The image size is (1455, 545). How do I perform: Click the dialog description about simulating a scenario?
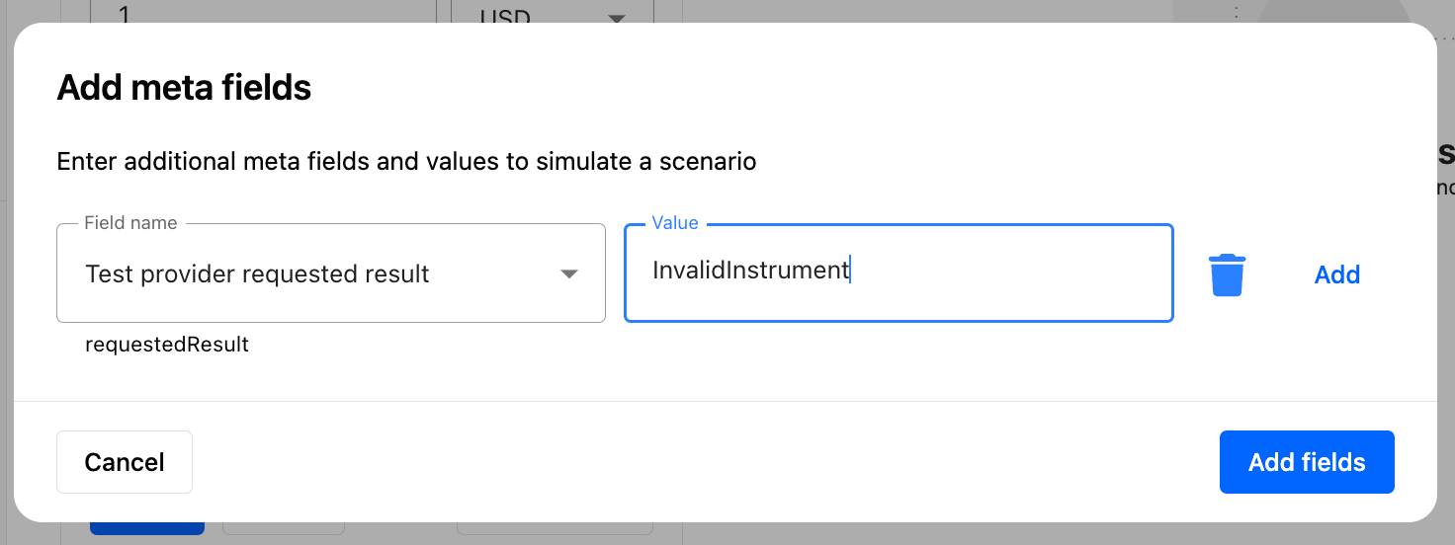point(406,161)
